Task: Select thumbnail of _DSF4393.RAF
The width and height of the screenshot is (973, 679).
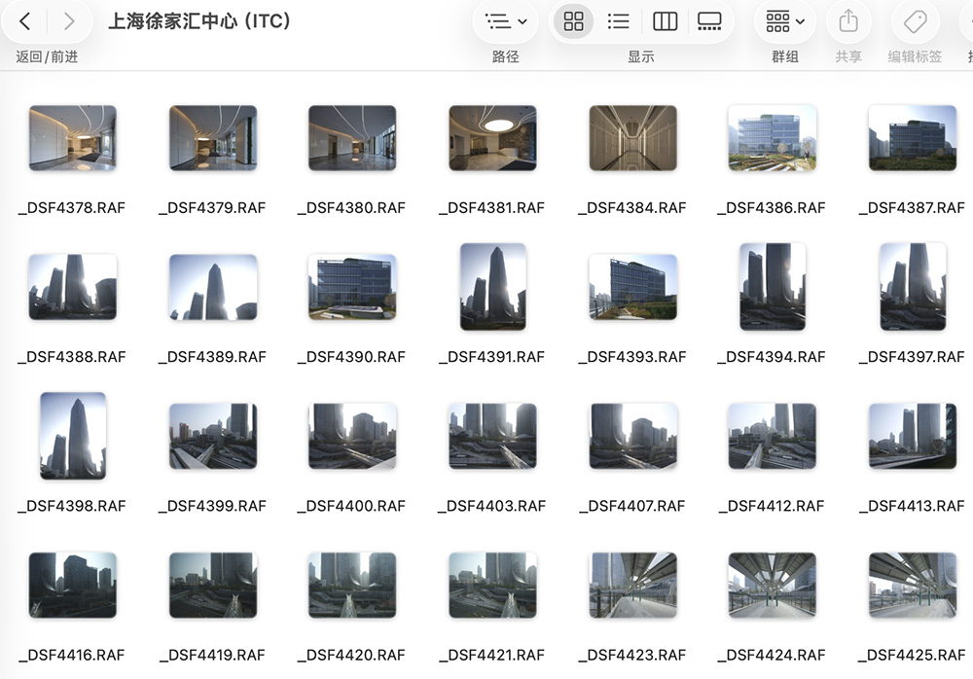Action: pyautogui.click(x=633, y=287)
